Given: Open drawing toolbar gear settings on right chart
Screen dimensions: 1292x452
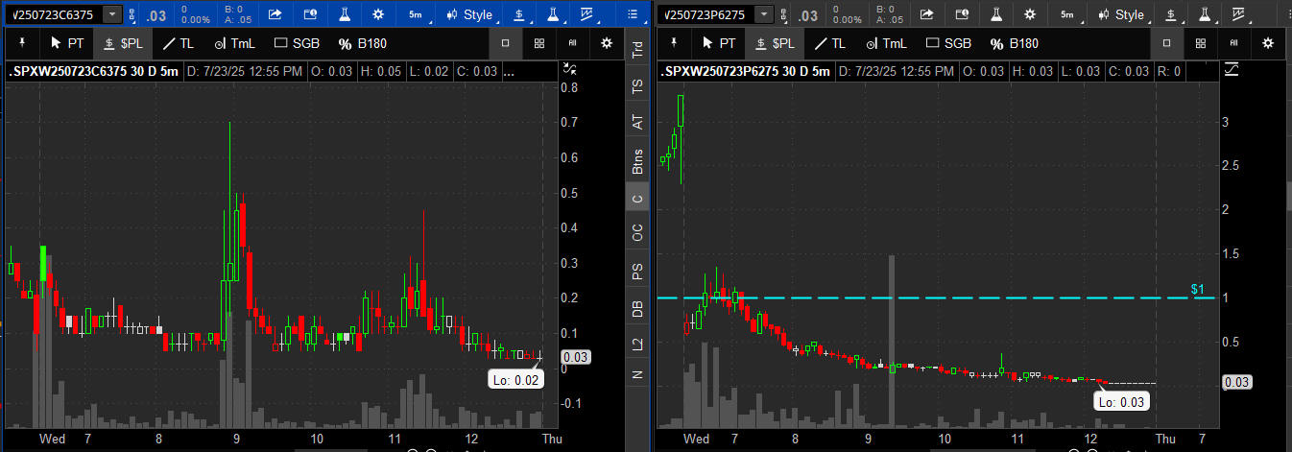Looking at the screenshot, I should click(1267, 43).
